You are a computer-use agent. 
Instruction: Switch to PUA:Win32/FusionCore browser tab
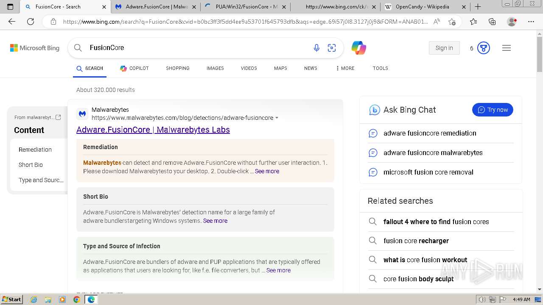pos(245,7)
